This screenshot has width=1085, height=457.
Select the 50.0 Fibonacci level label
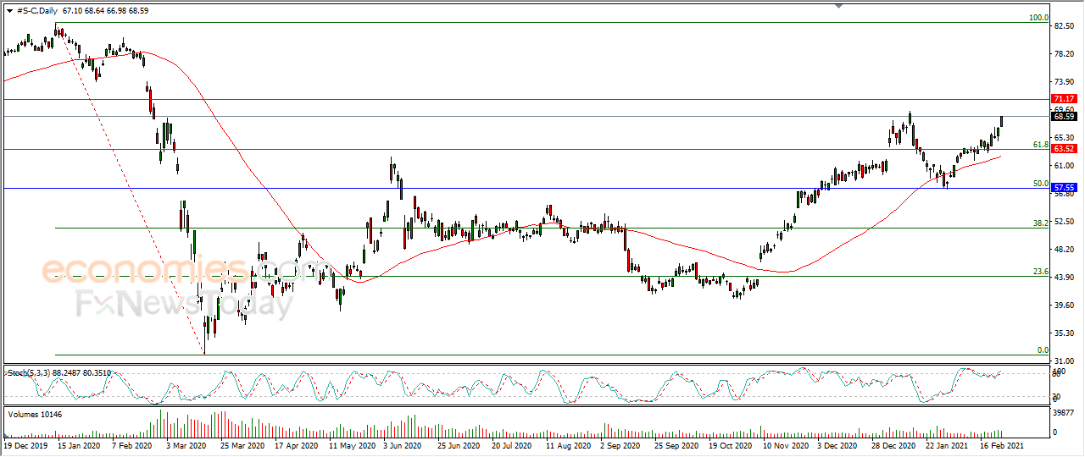1040,184
